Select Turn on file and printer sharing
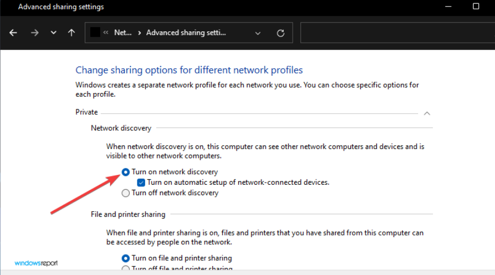This screenshot has height=275, width=495. click(x=125, y=258)
